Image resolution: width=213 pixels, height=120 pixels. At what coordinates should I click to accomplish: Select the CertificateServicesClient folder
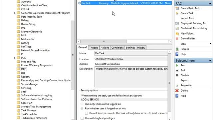pyautogui.click(x=34, y=5)
